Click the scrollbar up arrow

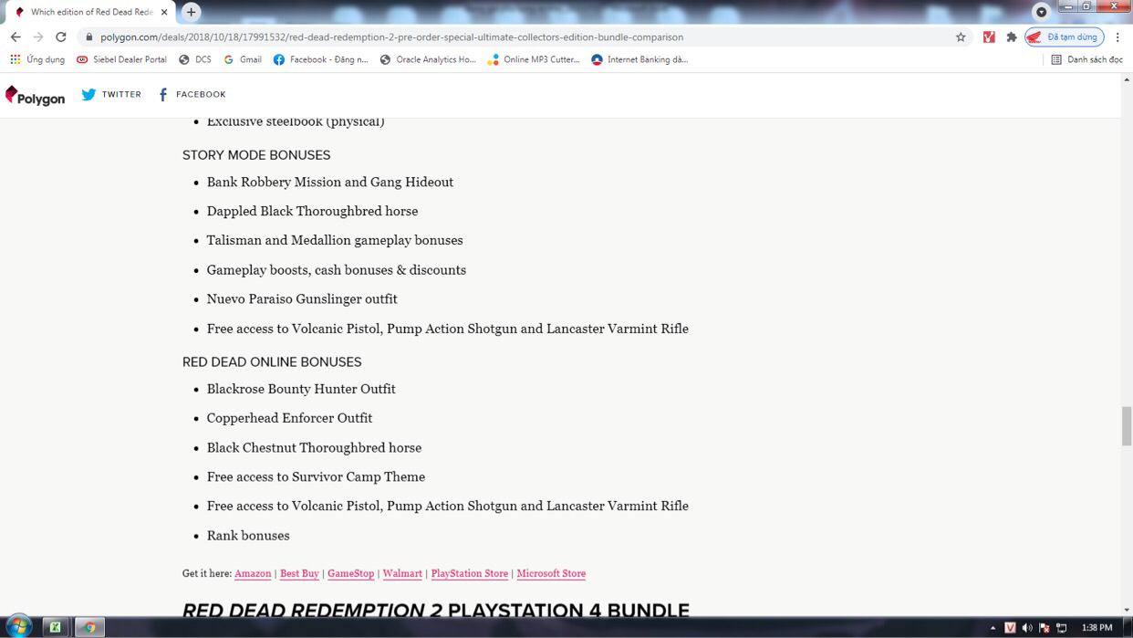pos(1127,79)
